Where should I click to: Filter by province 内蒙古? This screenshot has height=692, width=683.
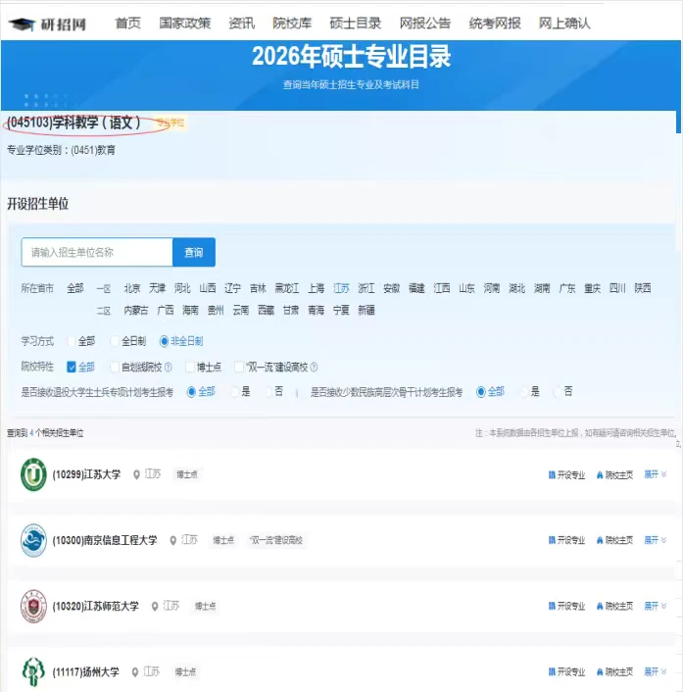pos(136,311)
